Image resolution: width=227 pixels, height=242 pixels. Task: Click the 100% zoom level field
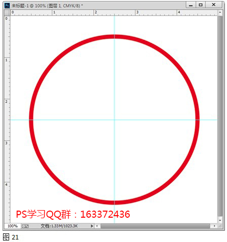coord(13,226)
